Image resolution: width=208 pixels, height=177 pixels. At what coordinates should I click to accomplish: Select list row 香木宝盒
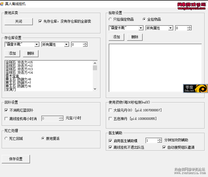tap(49, 76)
